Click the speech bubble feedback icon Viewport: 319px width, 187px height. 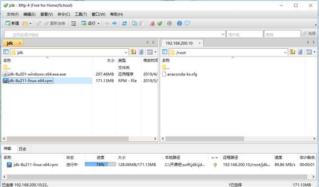187,23
